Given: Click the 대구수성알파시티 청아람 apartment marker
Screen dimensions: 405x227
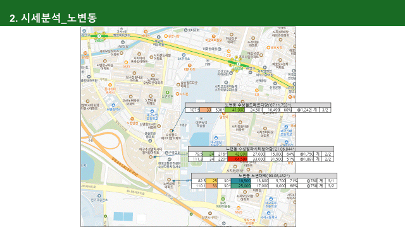Looking at the screenshot, I should [151, 157].
